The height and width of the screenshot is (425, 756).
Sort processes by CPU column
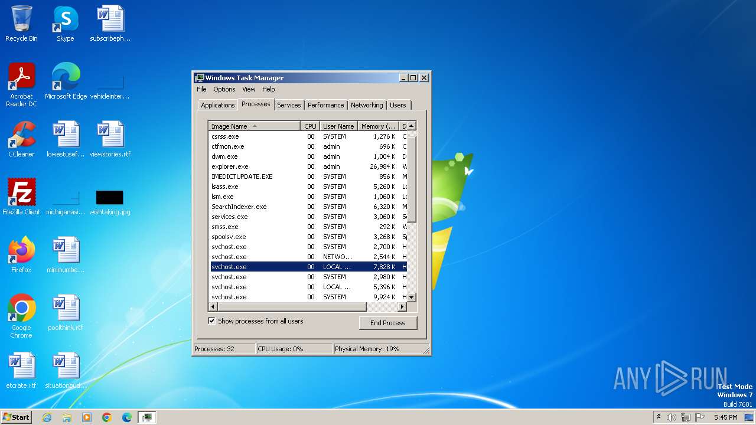click(310, 126)
